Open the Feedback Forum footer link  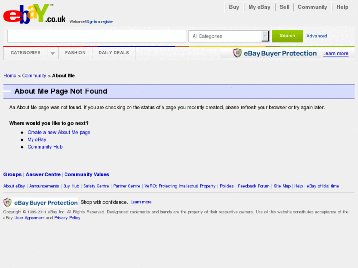tap(254, 186)
